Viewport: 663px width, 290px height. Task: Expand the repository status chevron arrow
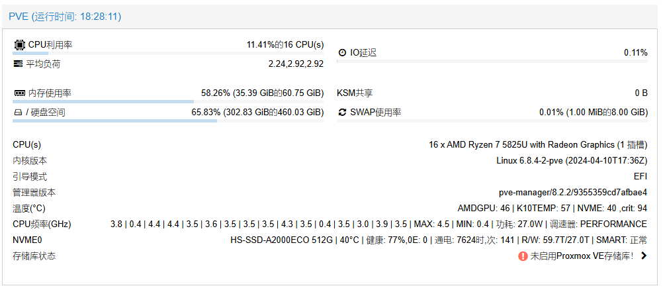pos(643,256)
